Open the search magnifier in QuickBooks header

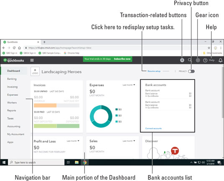190,60
